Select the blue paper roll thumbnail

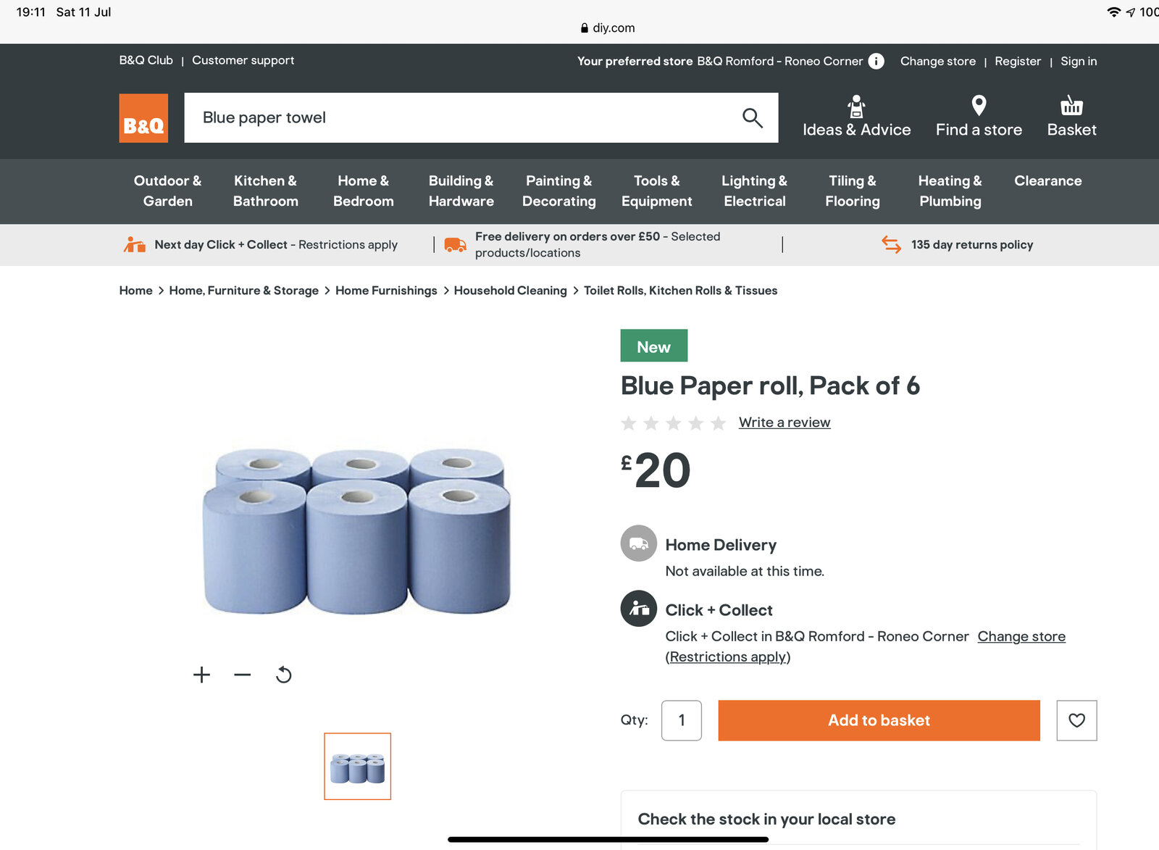(x=357, y=767)
